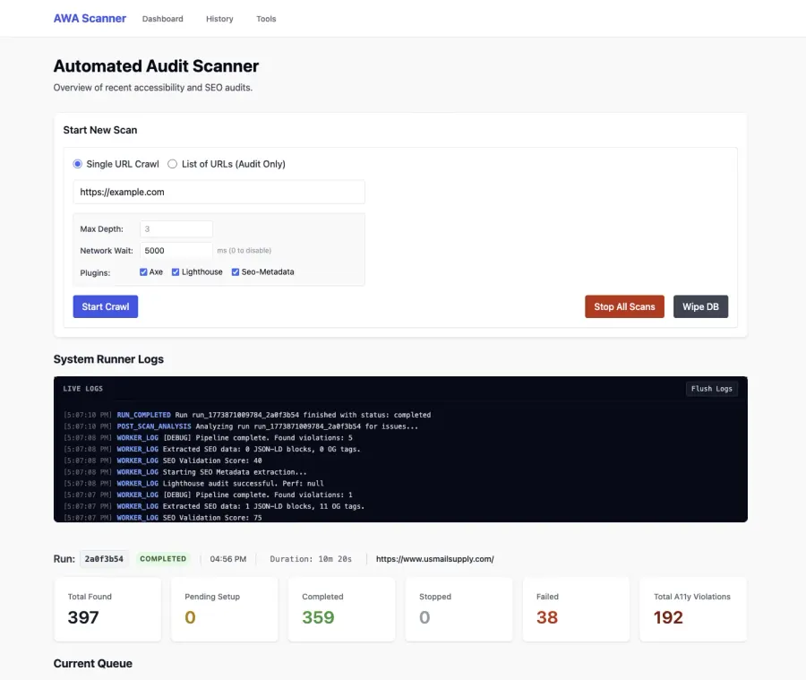Click the AWA Scanner logo

coord(90,18)
